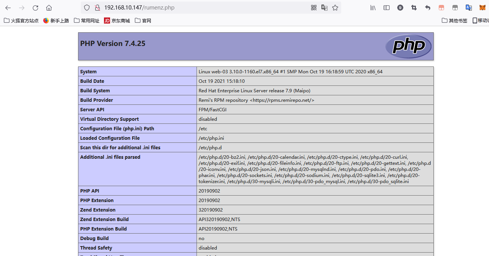Click the Build Date label
Image resolution: width=489 pixels, height=256 pixels.
tap(92, 81)
